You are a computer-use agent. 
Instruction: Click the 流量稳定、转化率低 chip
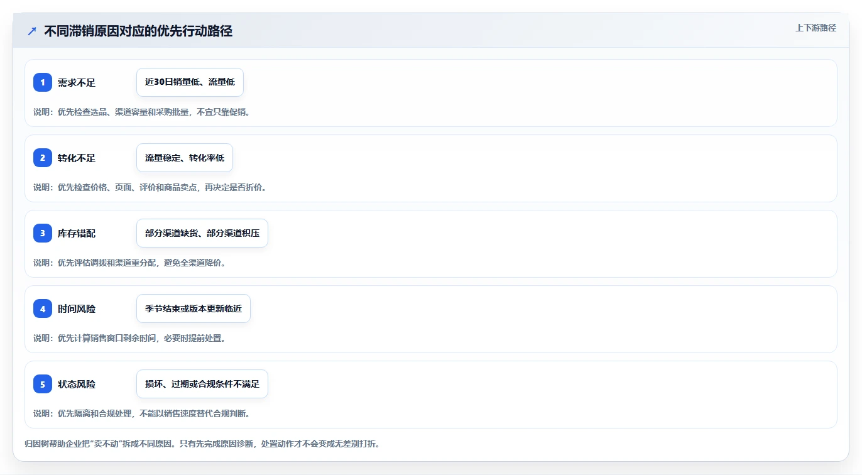point(185,158)
